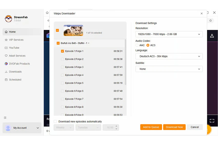Expand the My Account dropdown
The image size is (218, 145).
38,128
